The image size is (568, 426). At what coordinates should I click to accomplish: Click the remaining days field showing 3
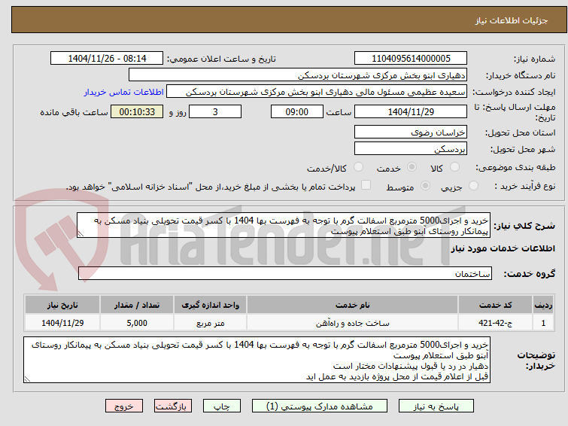[215, 111]
